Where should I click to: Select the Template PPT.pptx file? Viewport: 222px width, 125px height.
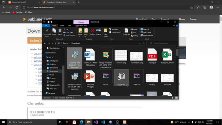tap(90, 79)
